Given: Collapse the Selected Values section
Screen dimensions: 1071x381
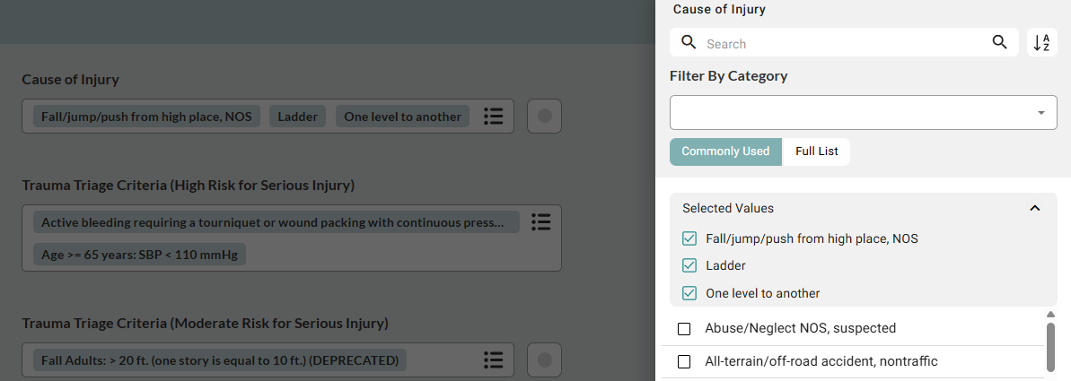Looking at the screenshot, I should click(x=1034, y=208).
